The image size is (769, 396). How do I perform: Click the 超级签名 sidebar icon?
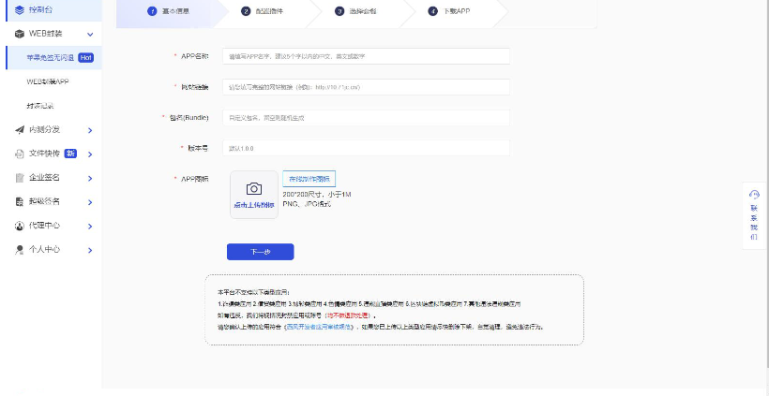[x=20, y=201]
